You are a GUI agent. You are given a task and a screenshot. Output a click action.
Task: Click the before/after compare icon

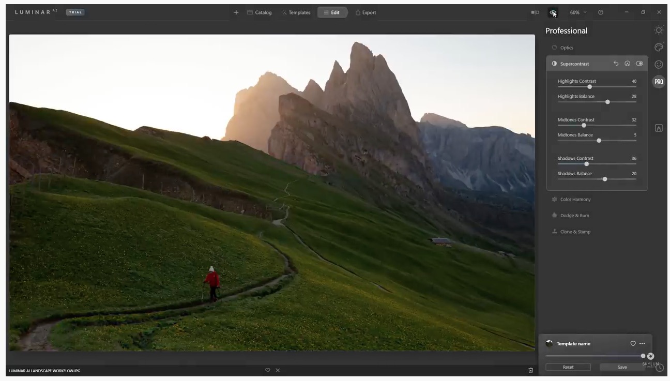point(535,12)
